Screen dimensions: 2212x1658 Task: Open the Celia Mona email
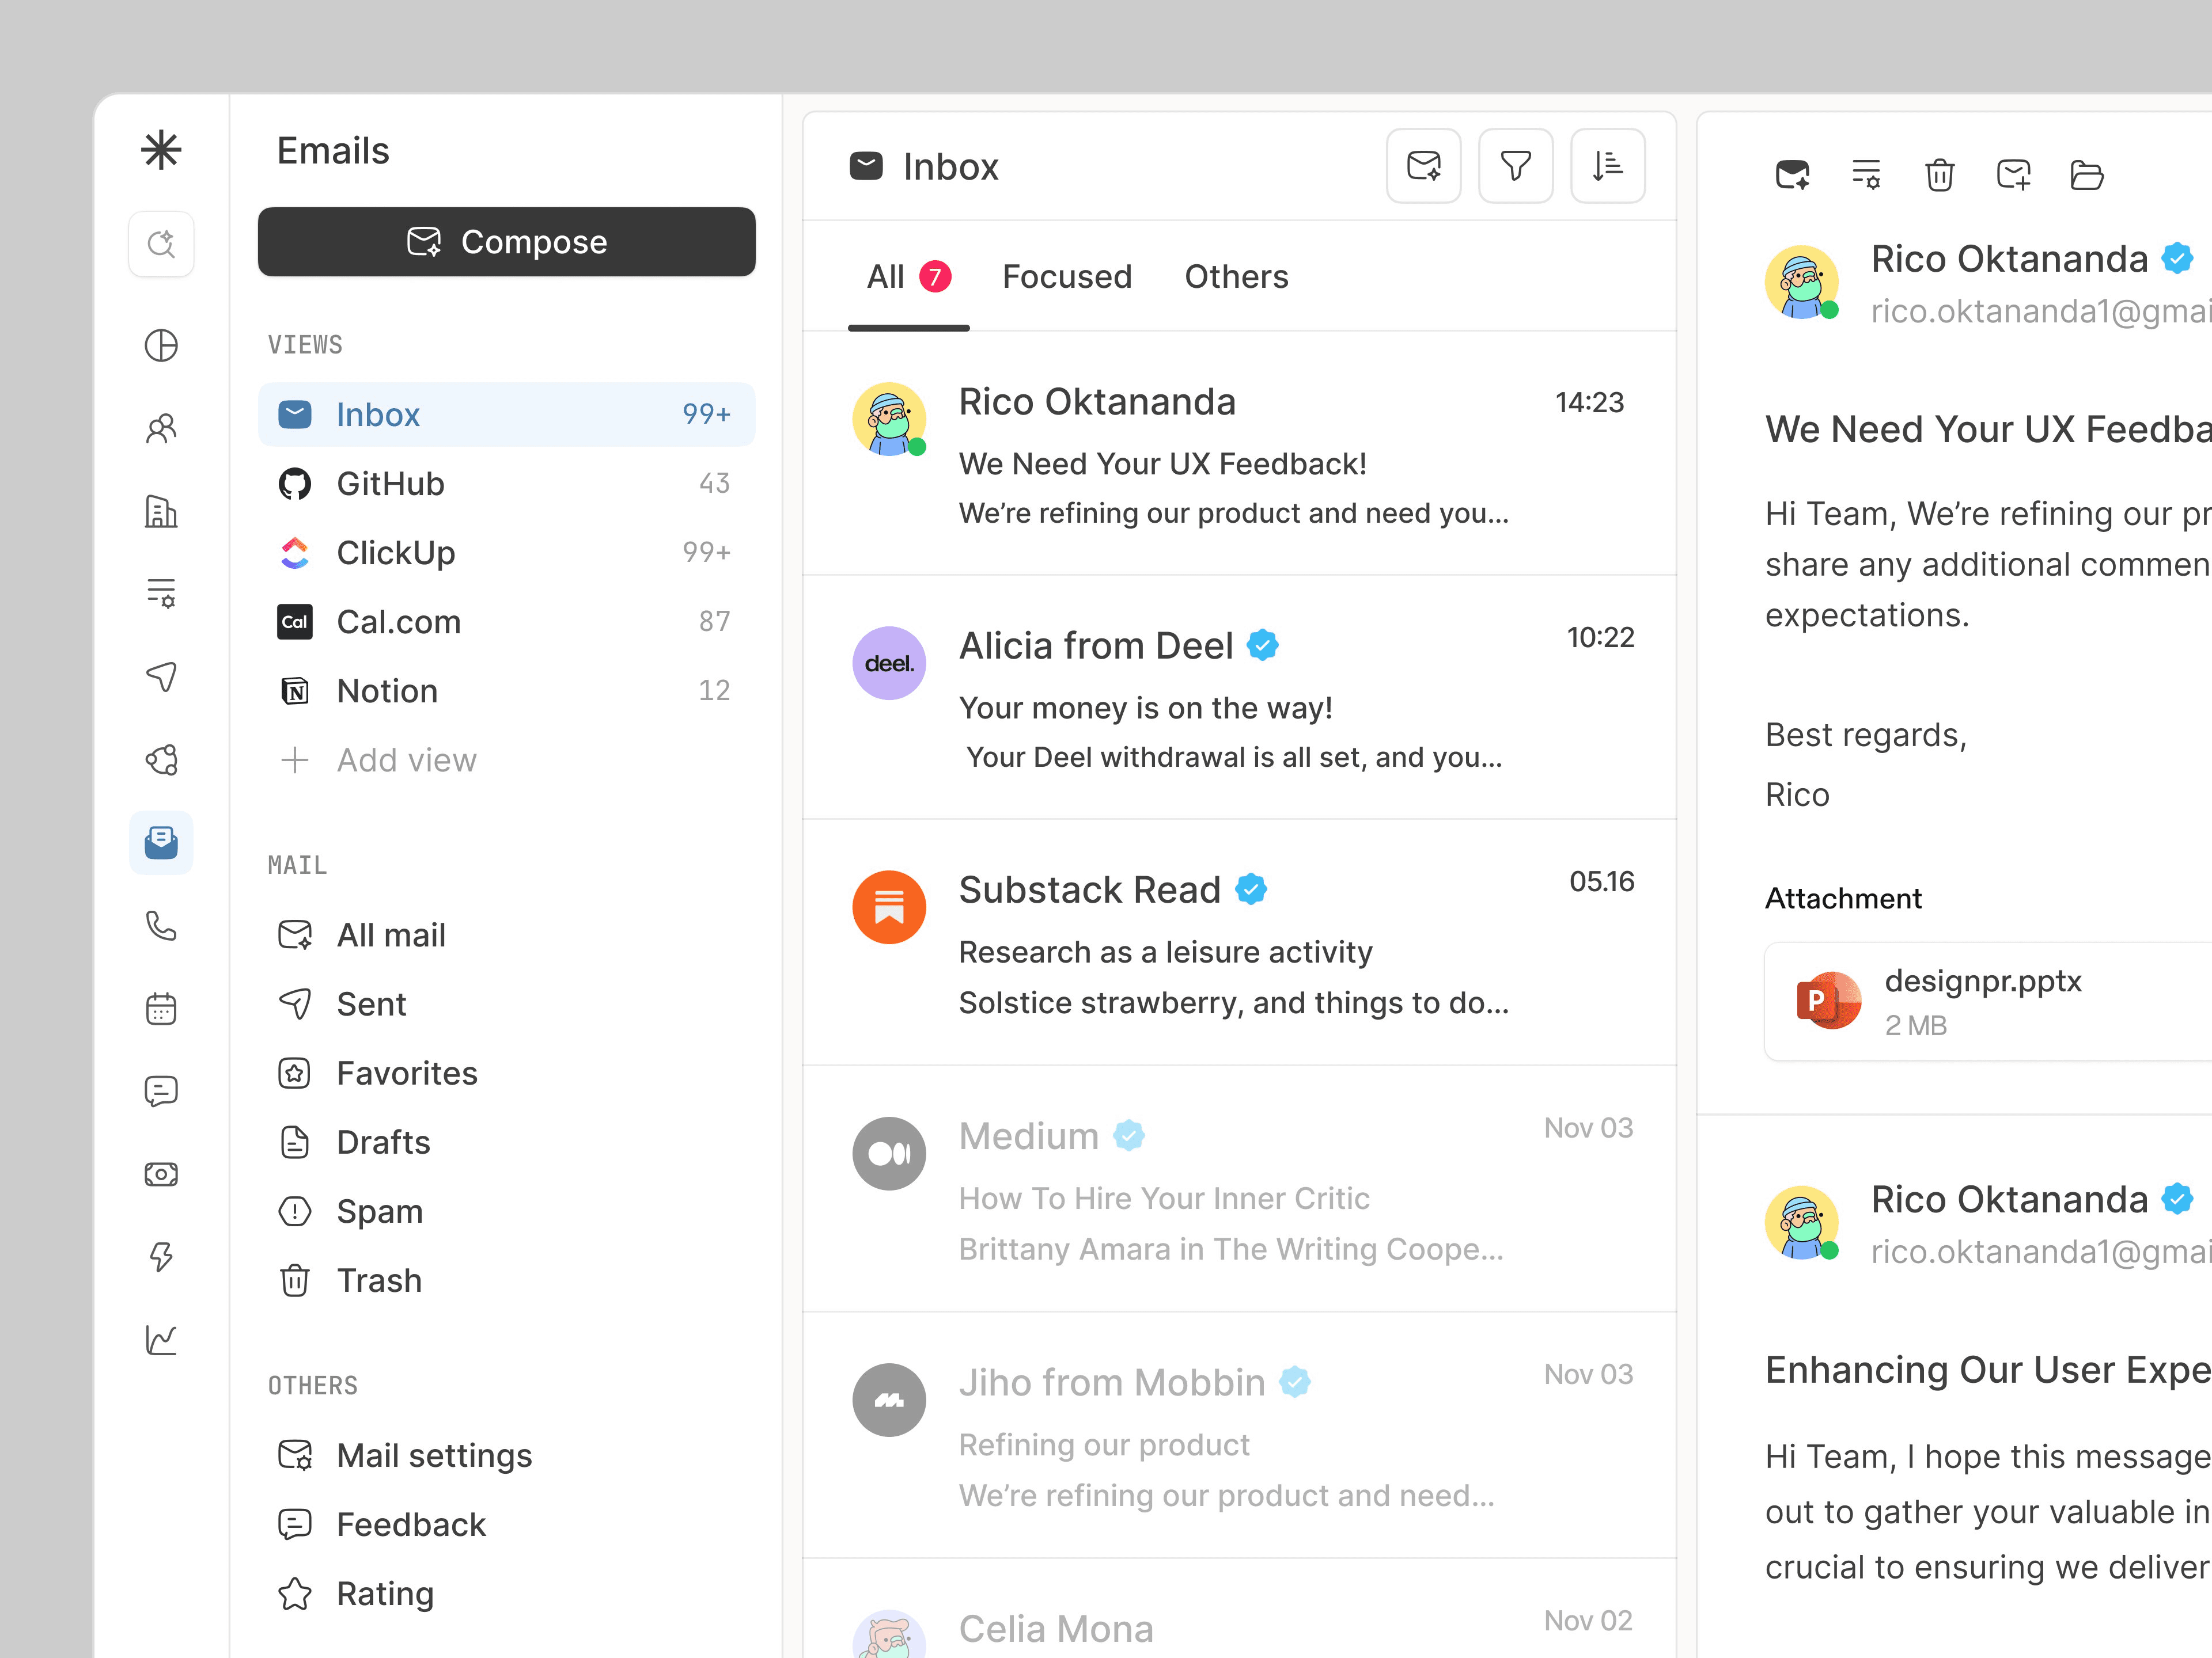click(1239, 1609)
